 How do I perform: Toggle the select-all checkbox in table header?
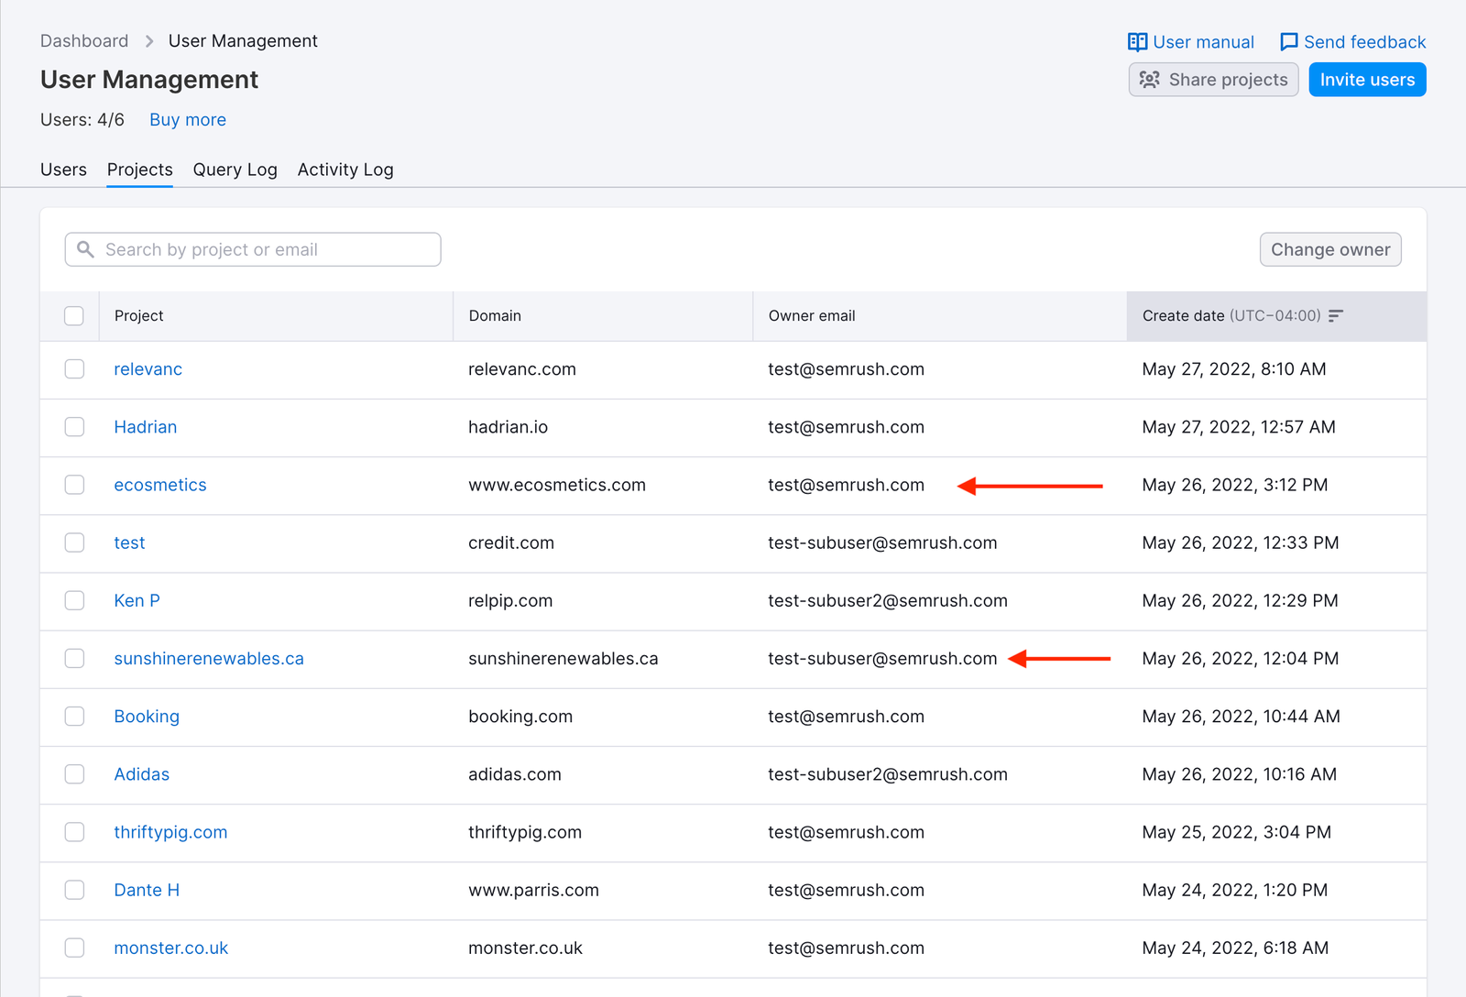74,315
